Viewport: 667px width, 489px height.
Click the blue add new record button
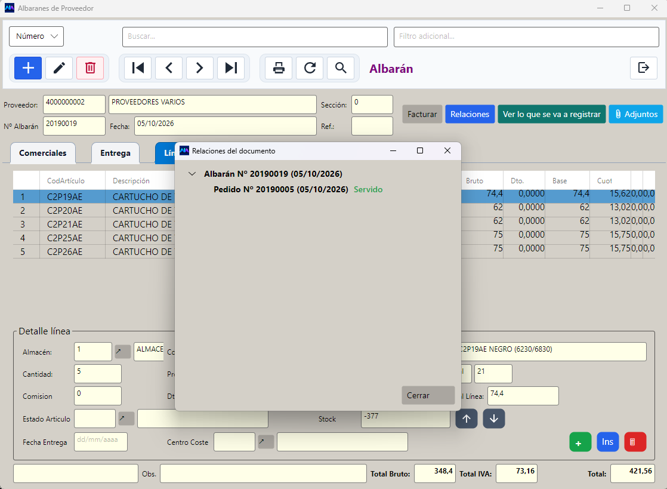coord(28,68)
